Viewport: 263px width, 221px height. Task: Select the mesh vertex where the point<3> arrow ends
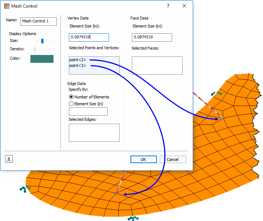point(116,194)
